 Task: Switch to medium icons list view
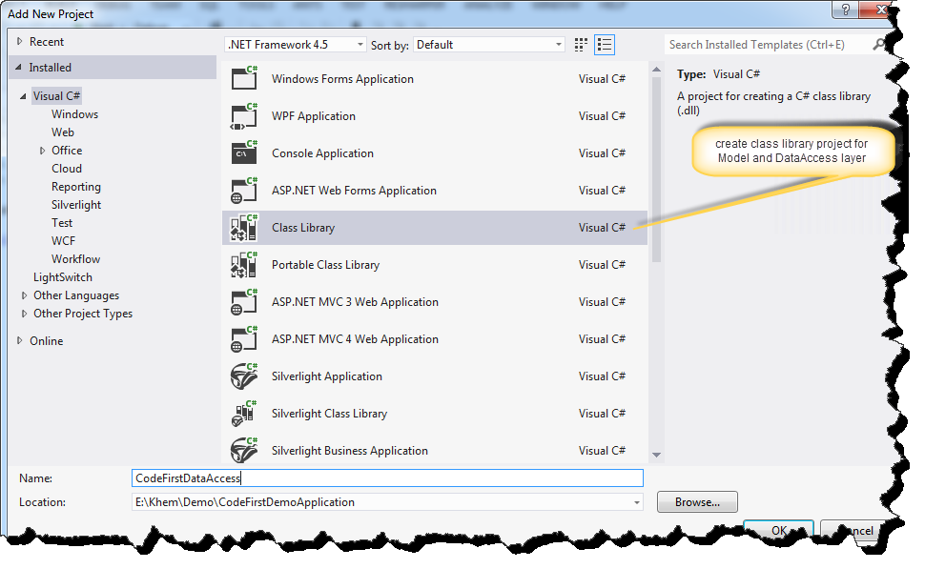click(x=604, y=45)
